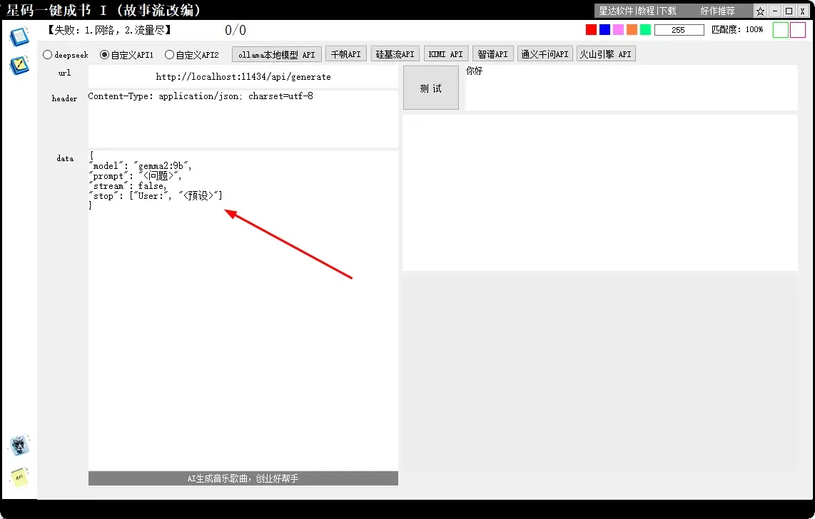Choose the 自定义API2 radio button

tap(170, 55)
